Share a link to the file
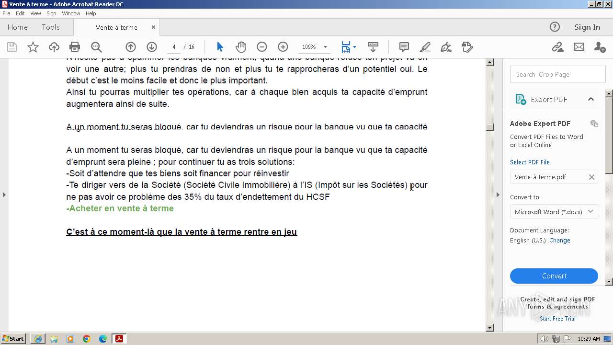 (x=557, y=47)
